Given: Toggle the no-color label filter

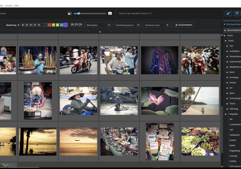Looking at the screenshot, I should [x=45, y=25].
